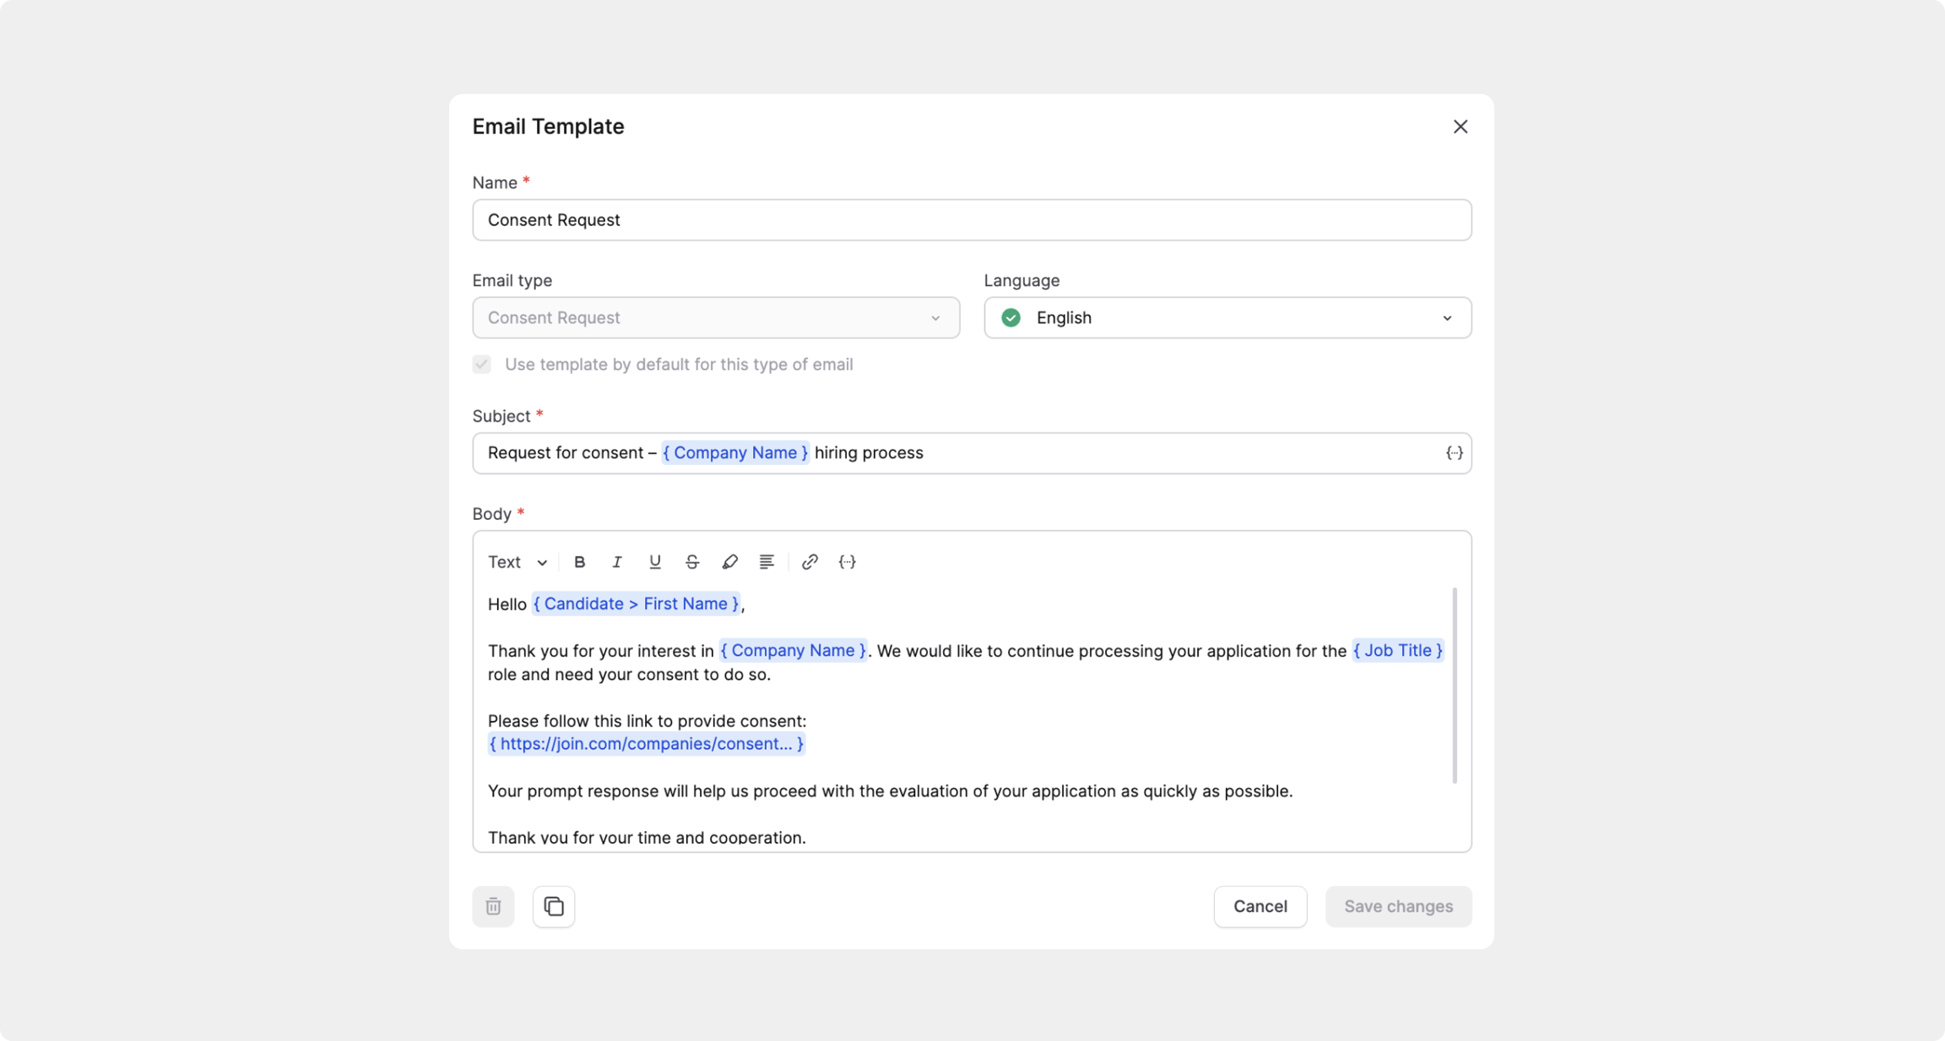Open the Text style dropdown
This screenshot has width=1945, height=1041.
coord(517,562)
